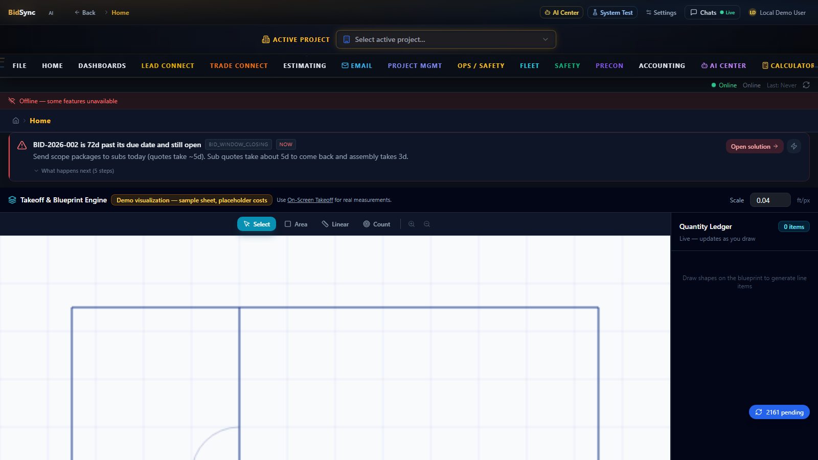Open the OPS / SAFETY menu
The width and height of the screenshot is (818, 460).
click(x=481, y=65)
